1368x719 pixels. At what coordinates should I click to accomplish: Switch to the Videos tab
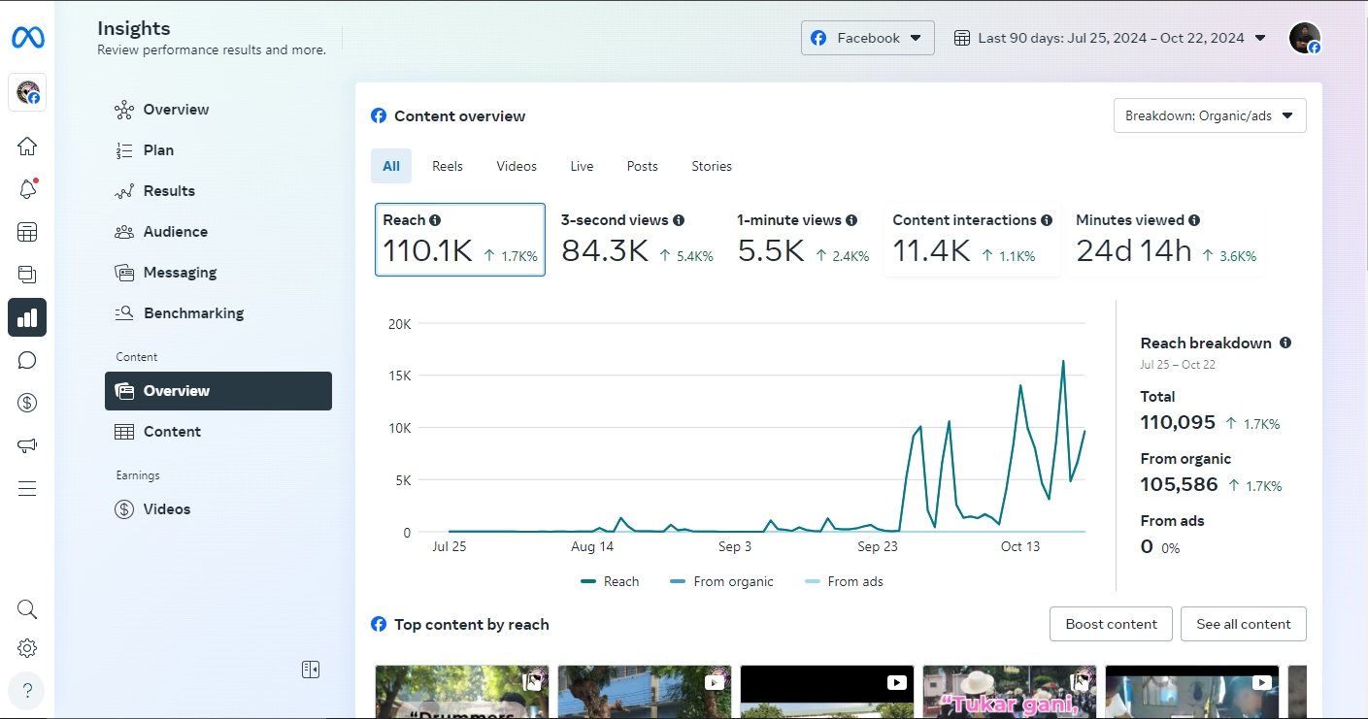(517, 166)
